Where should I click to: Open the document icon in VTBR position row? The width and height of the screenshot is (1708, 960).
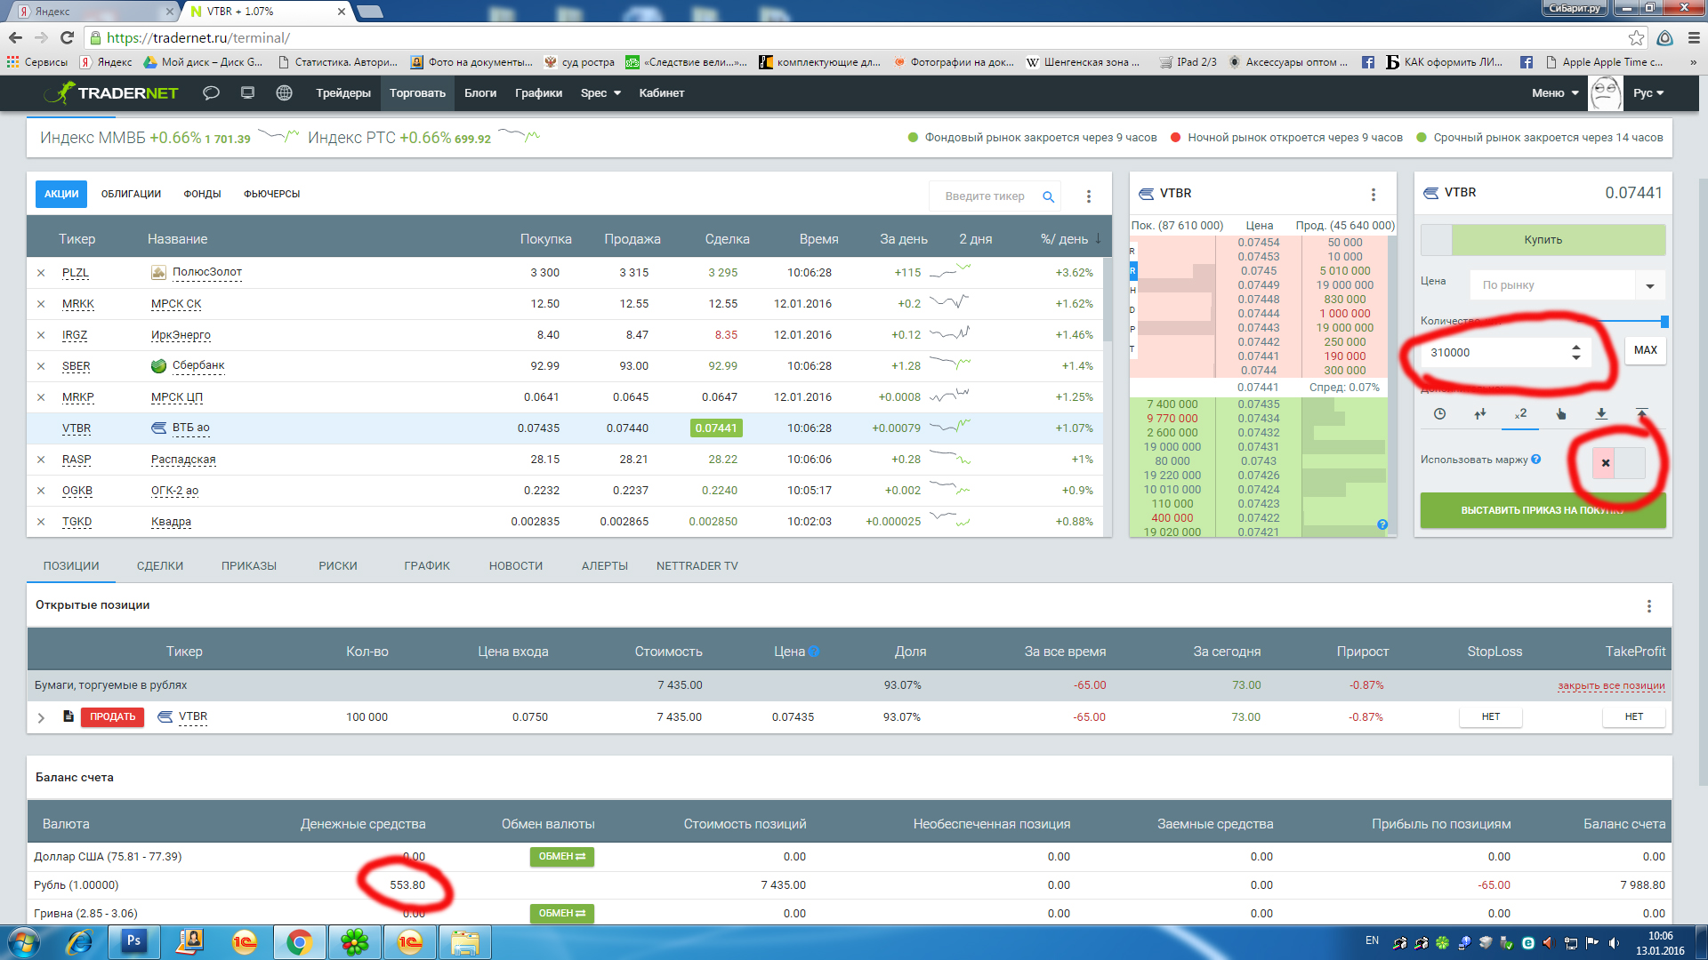click(x=68, y=716)
